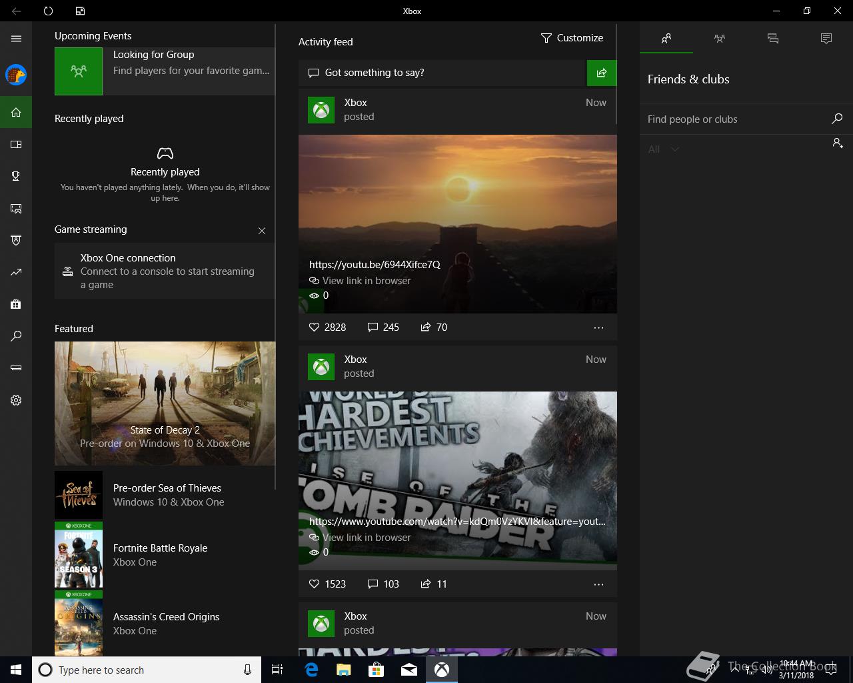Screen dimensions: 853x683
Task: Open Settings gear in sidebar
Action: tap(16, 400)
